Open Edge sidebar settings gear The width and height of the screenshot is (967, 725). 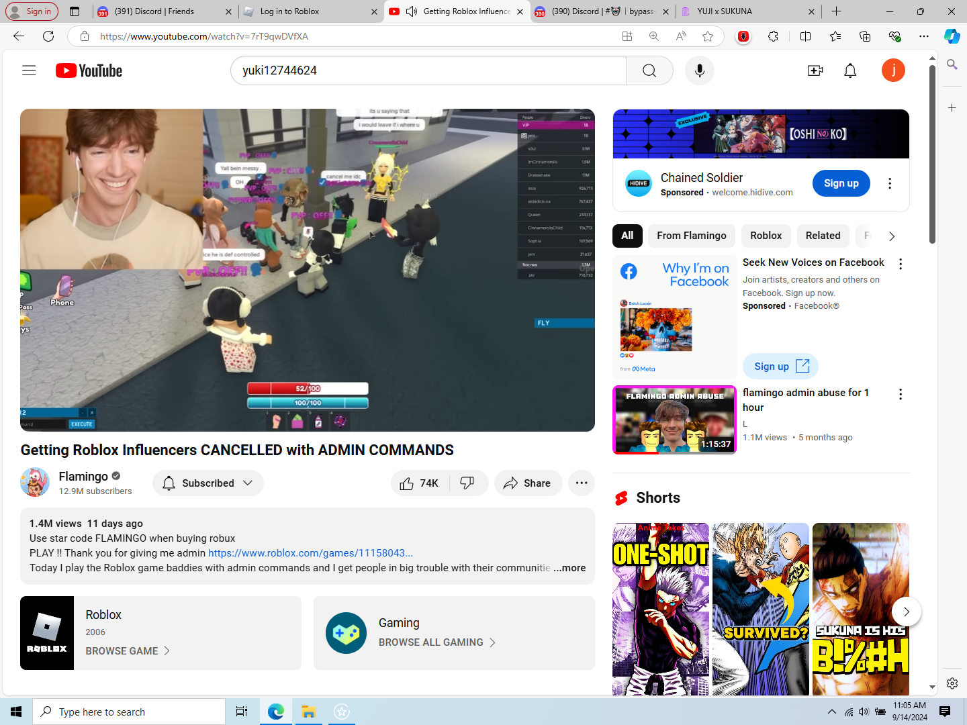(x=952, y=683)
